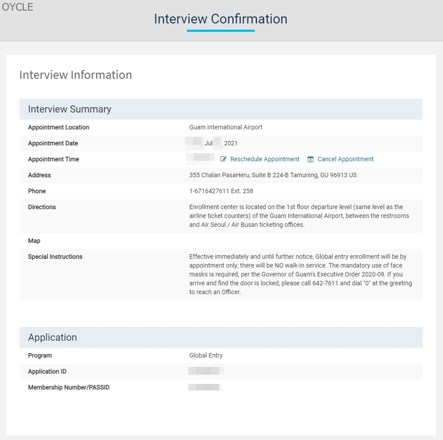Click the Program label
Viewport: 443px width, 440px height.
pyautogui.click(x=40, y=355)
